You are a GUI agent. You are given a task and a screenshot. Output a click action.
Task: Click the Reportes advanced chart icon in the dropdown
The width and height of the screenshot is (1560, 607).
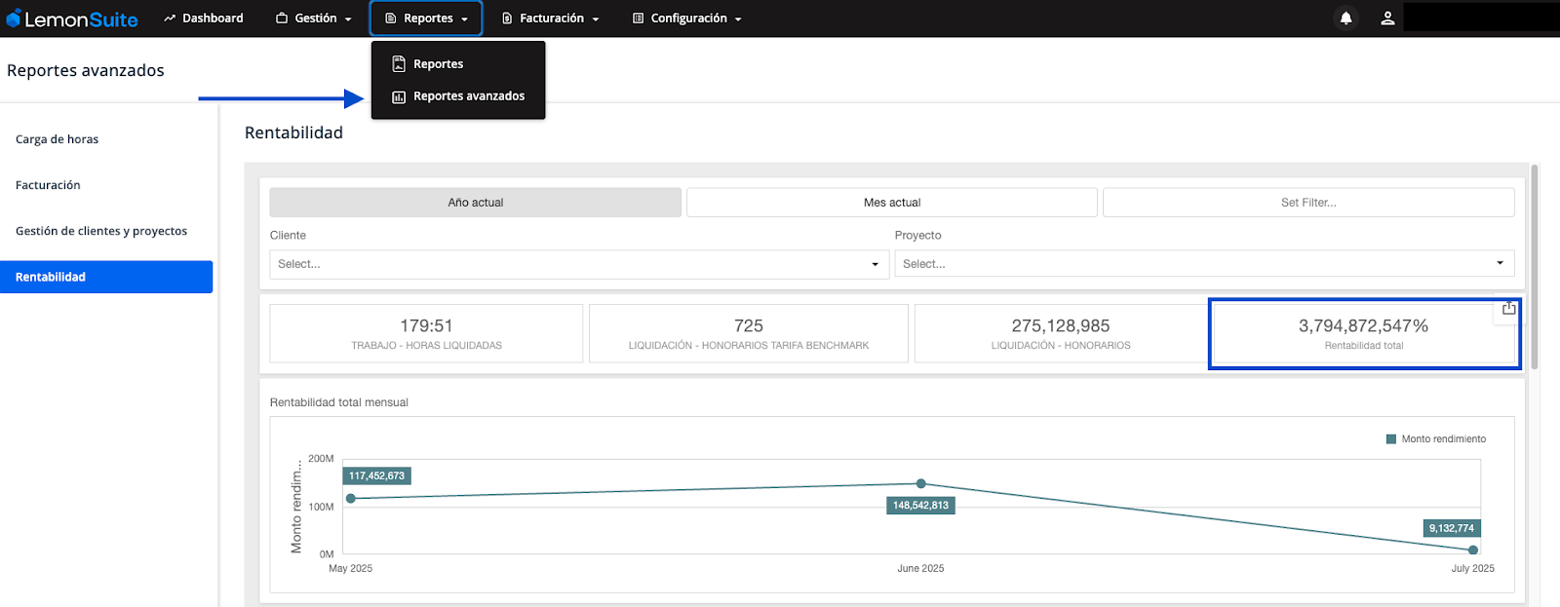pyautogui.click(x=399, y=96)
